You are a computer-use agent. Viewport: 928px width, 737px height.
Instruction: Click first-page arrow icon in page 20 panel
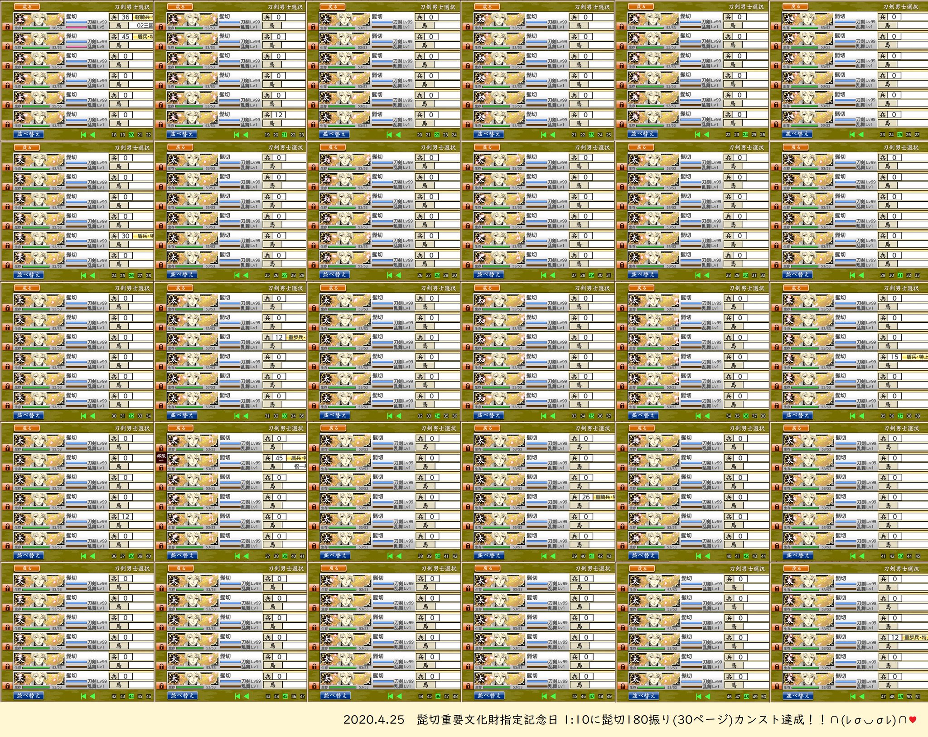coord(83,135)
